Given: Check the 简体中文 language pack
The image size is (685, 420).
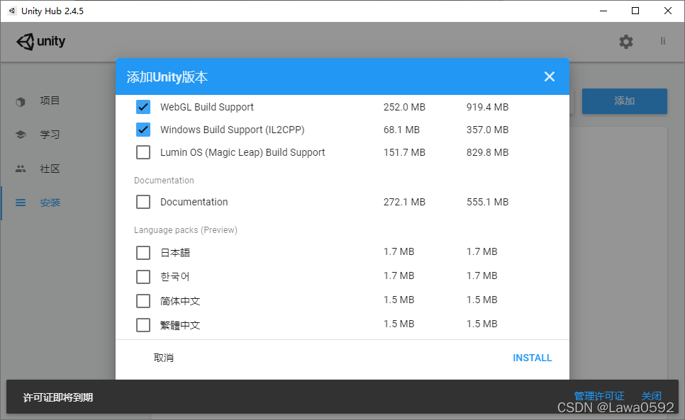Looking at the screenshot, I should tap(143, 301).
